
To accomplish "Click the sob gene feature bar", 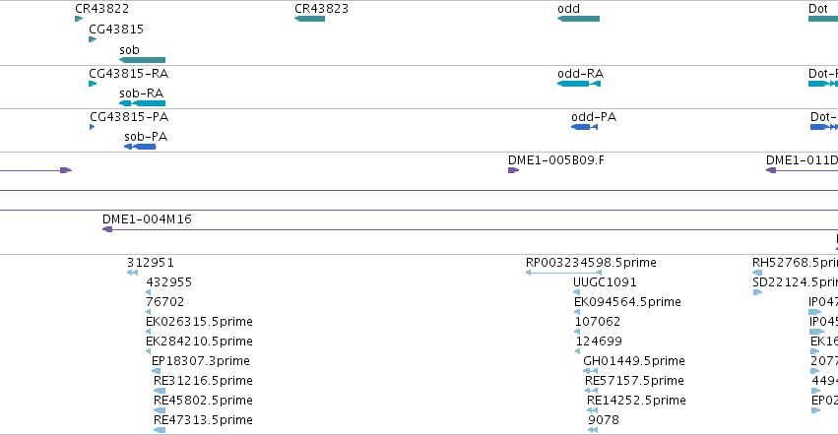I will 142,60.
